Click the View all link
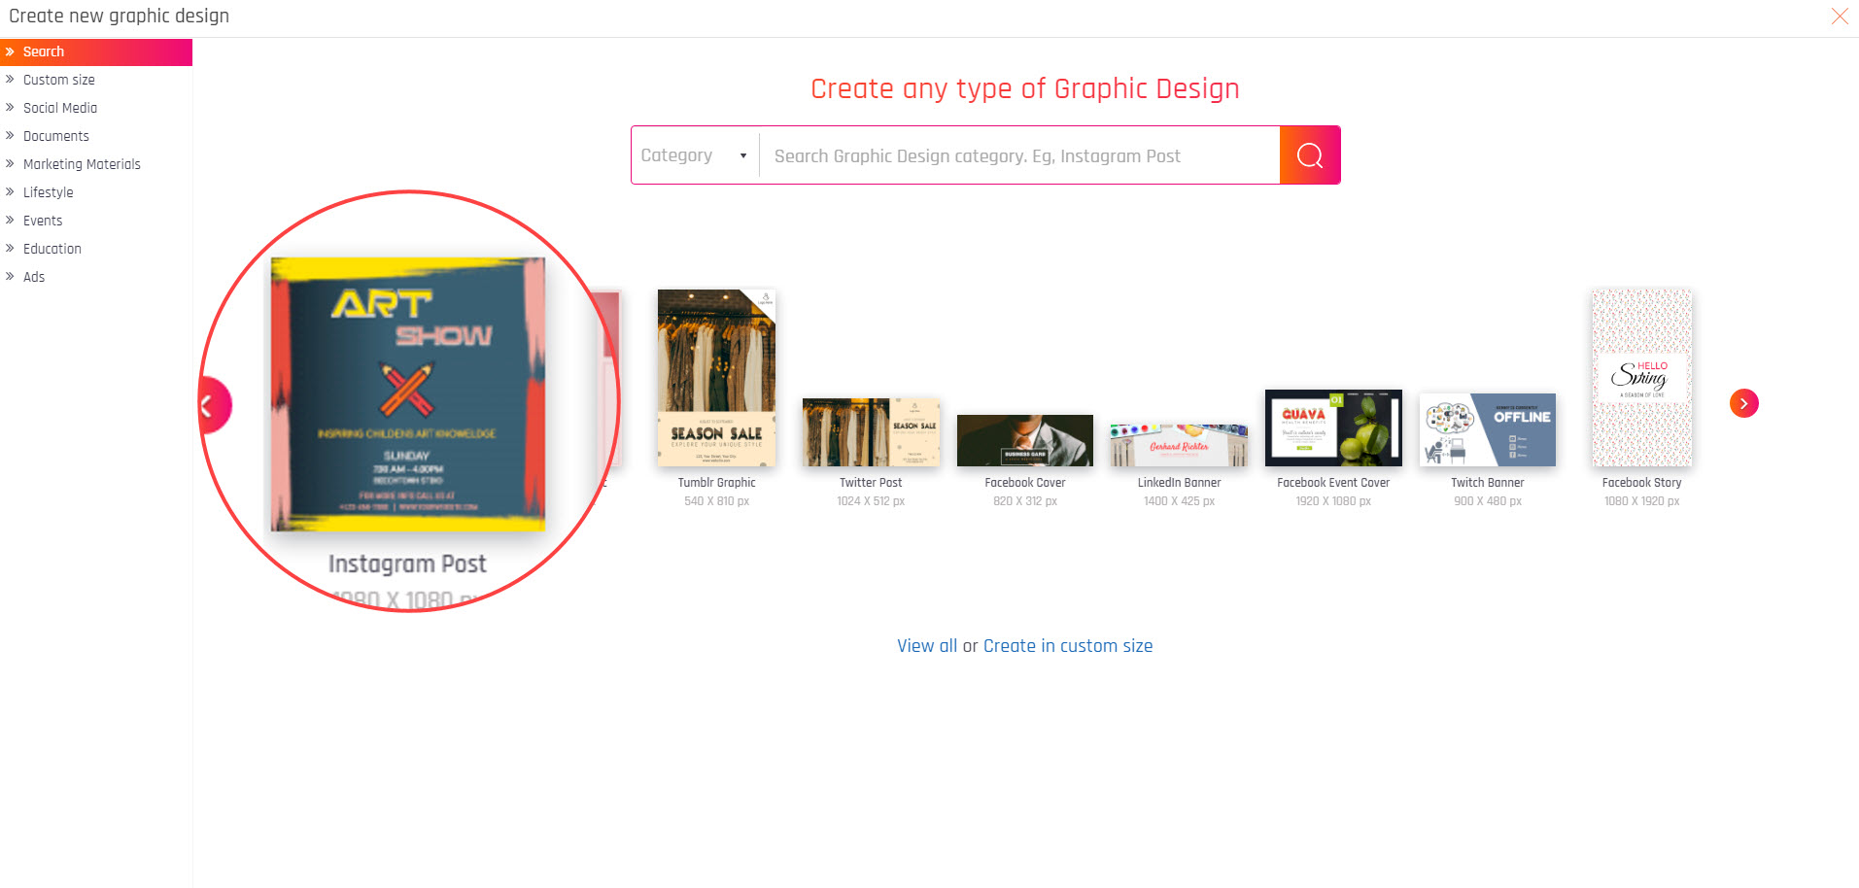Screen dimensions: 1859x888 (x=927, y=646)
